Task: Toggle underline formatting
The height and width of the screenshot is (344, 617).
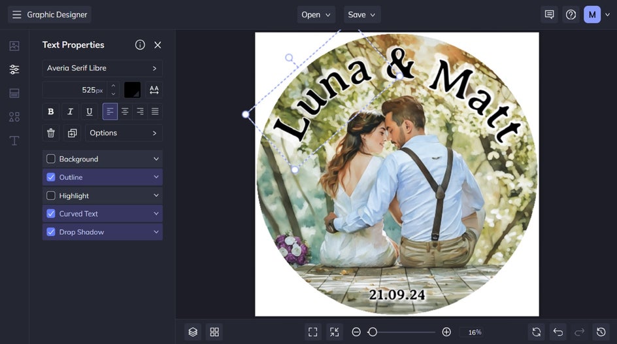Action: tap(90, 111)
